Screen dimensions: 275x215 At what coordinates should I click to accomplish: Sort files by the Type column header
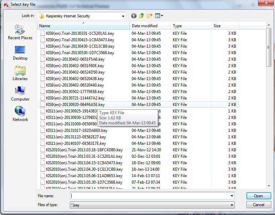click(191, 26)
